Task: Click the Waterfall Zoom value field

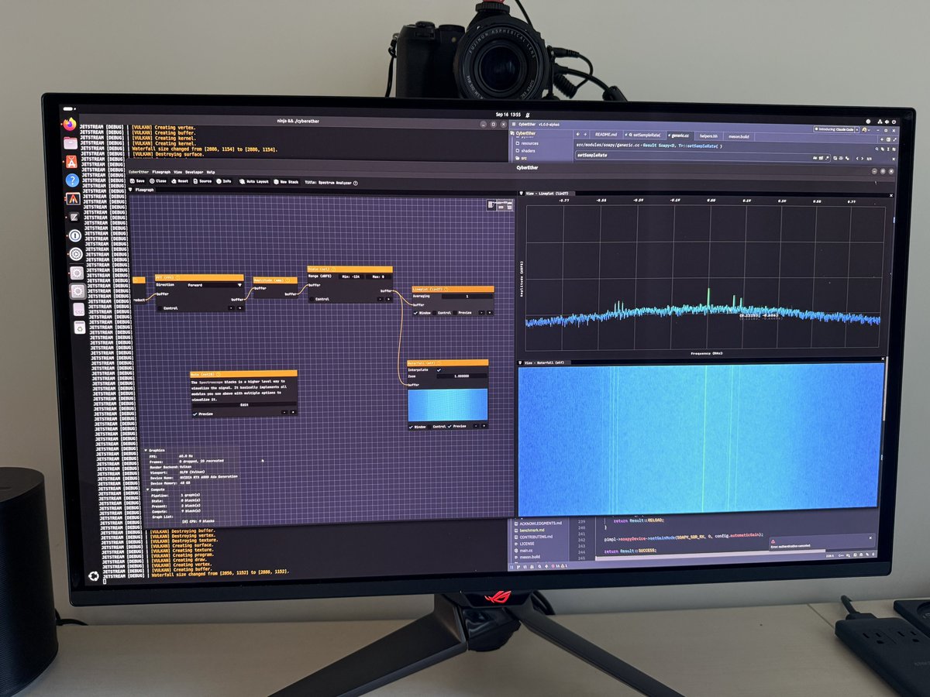Action: (462, 376)
